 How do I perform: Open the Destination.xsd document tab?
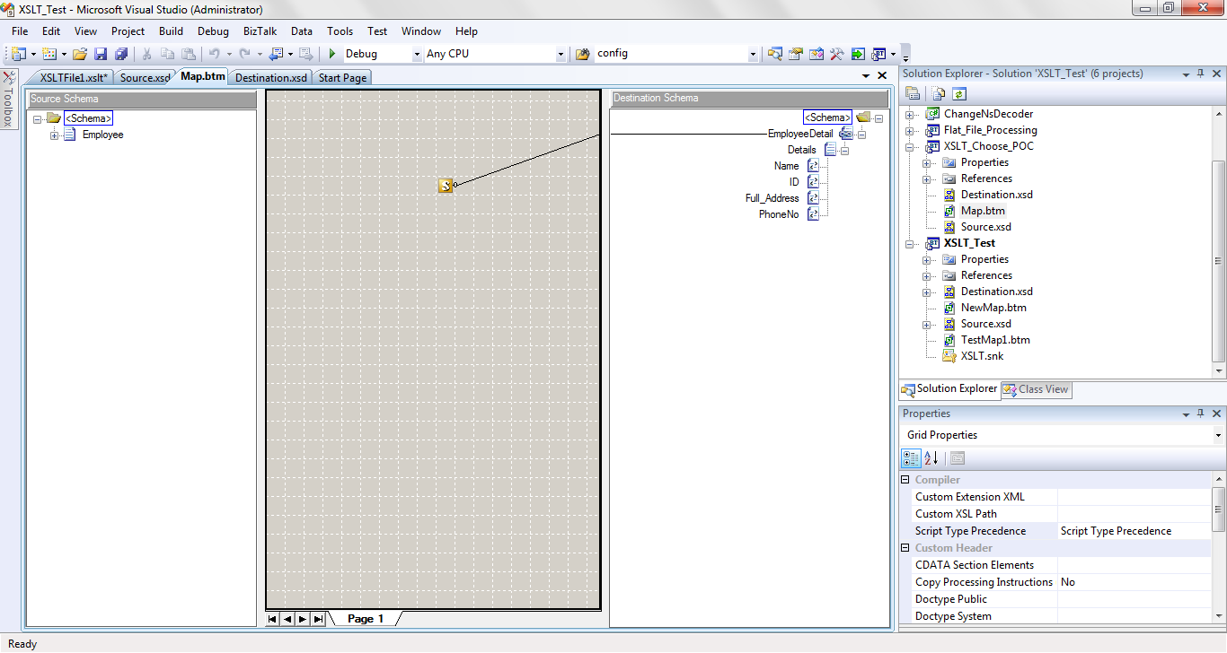[x=270, y=77]
